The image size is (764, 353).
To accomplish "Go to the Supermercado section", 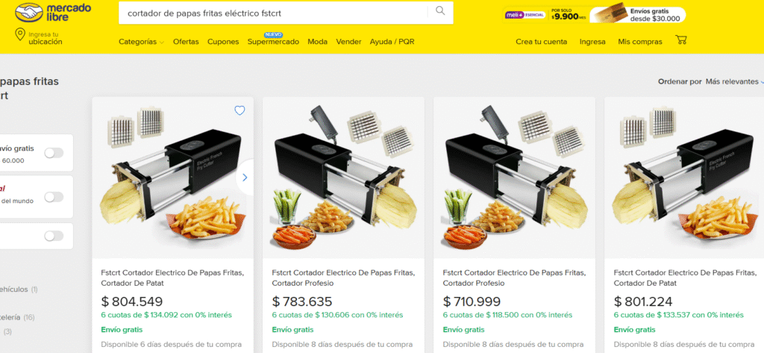I will [x=273, y=42].
